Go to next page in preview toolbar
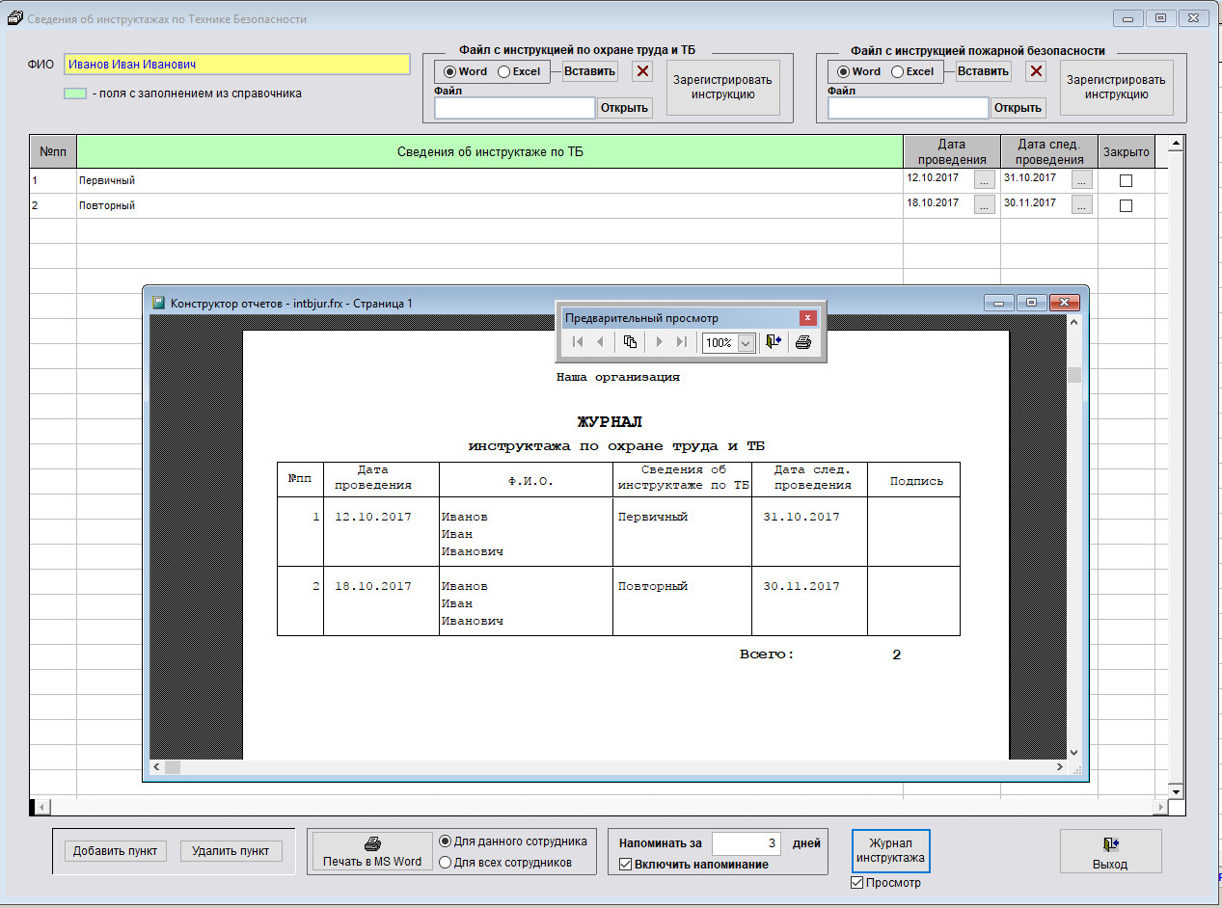 click(x=660, y=342)
